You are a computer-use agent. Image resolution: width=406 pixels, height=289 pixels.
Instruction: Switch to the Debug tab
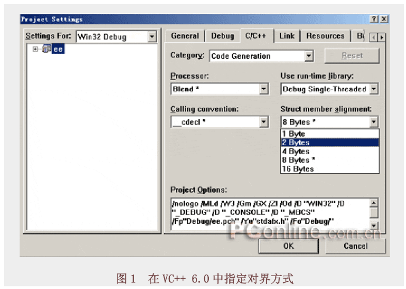coord(223,36)
